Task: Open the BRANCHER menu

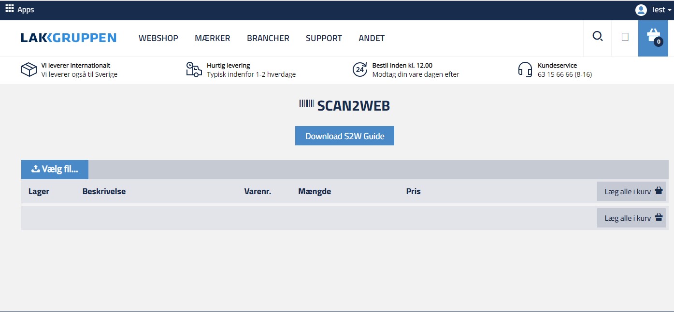Action: click(x=268, y=38)
